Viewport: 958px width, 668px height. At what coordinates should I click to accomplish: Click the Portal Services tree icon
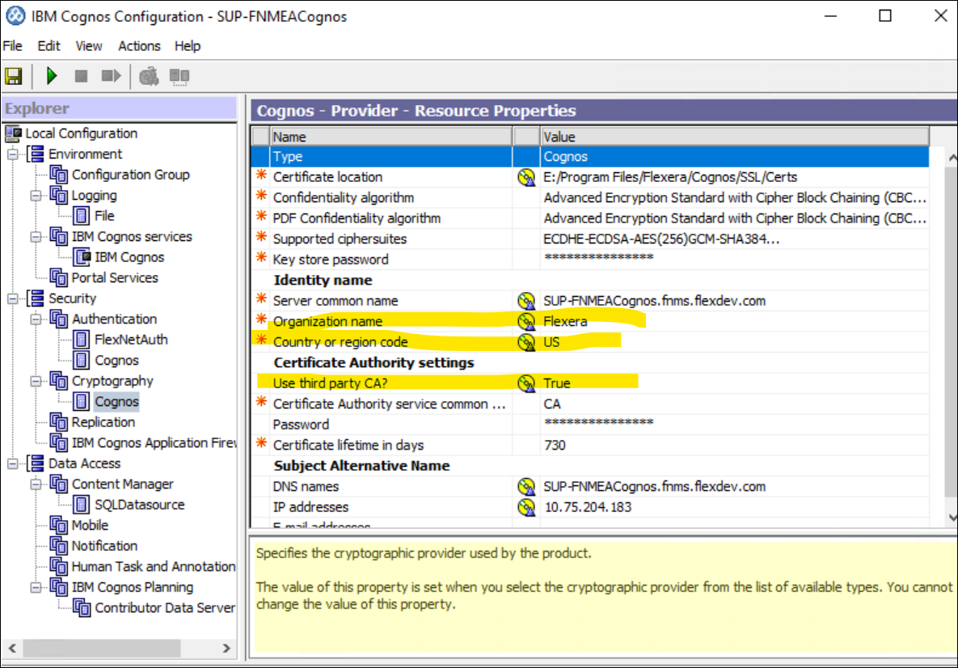pyautogui.click(x=59, y=278)
